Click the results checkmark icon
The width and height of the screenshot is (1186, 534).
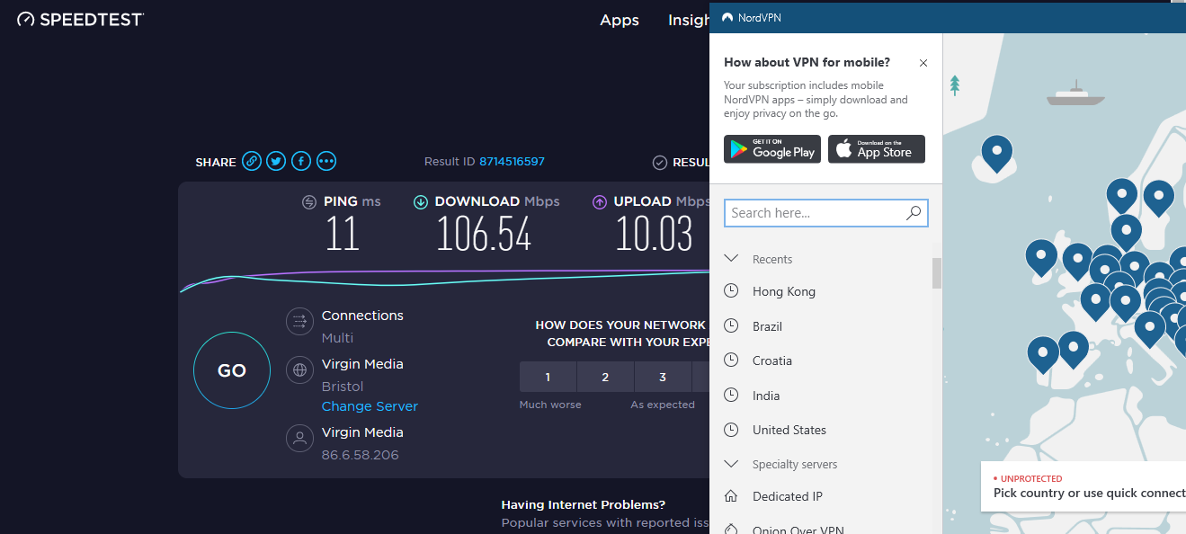[659, 163]
